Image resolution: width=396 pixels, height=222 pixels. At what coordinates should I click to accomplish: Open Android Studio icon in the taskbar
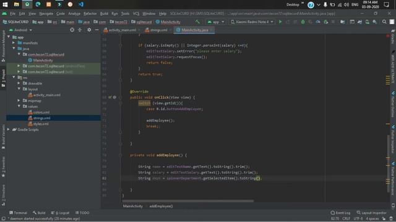27,4
